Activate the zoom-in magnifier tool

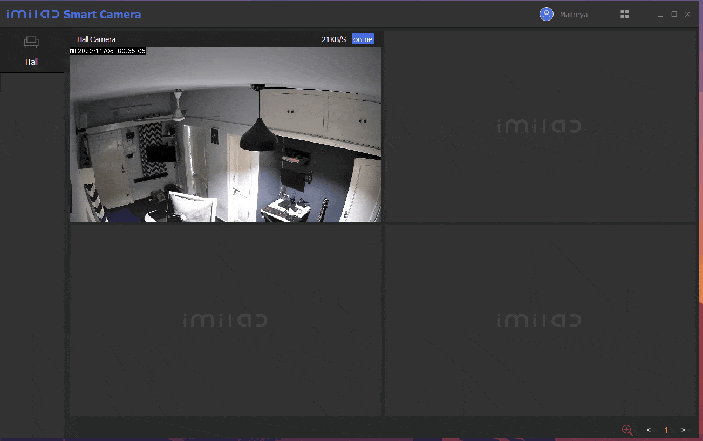(627, 430)
